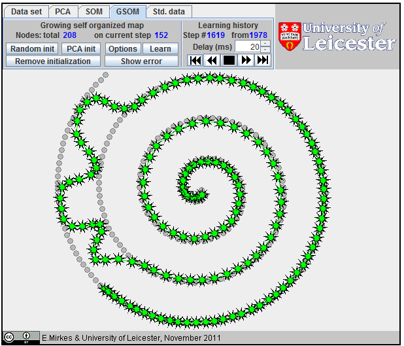Viewport: 404px width, 346px height.
Task: Click the rewind playback button
Action: click(x=211, y=60)
